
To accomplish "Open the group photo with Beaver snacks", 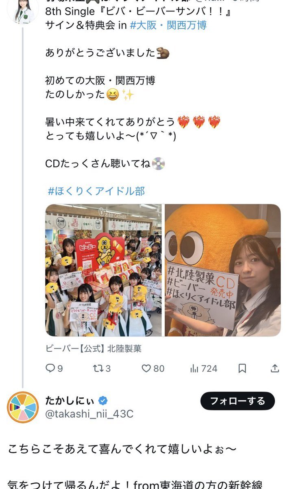I will pos(103,270).
